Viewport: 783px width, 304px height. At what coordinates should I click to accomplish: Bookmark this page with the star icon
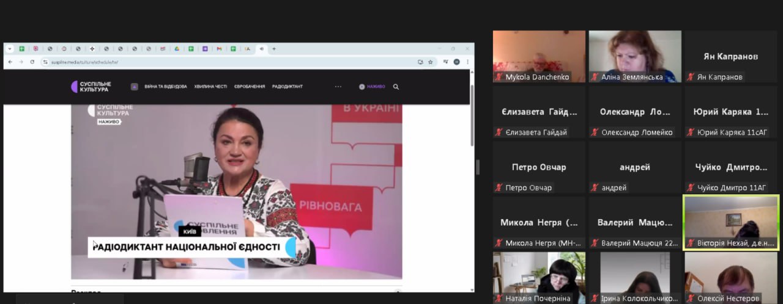click(431, 62)
